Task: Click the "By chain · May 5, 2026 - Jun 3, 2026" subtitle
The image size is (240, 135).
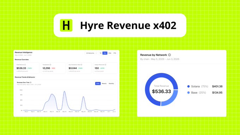Action: coord(160,59)
